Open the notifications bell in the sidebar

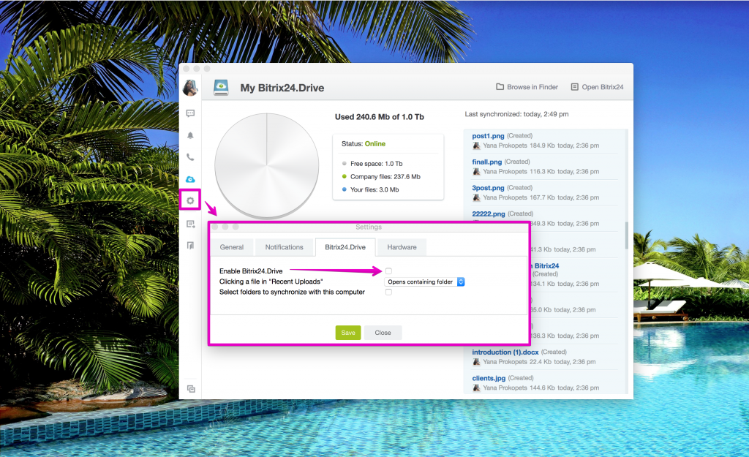(190, 135)
